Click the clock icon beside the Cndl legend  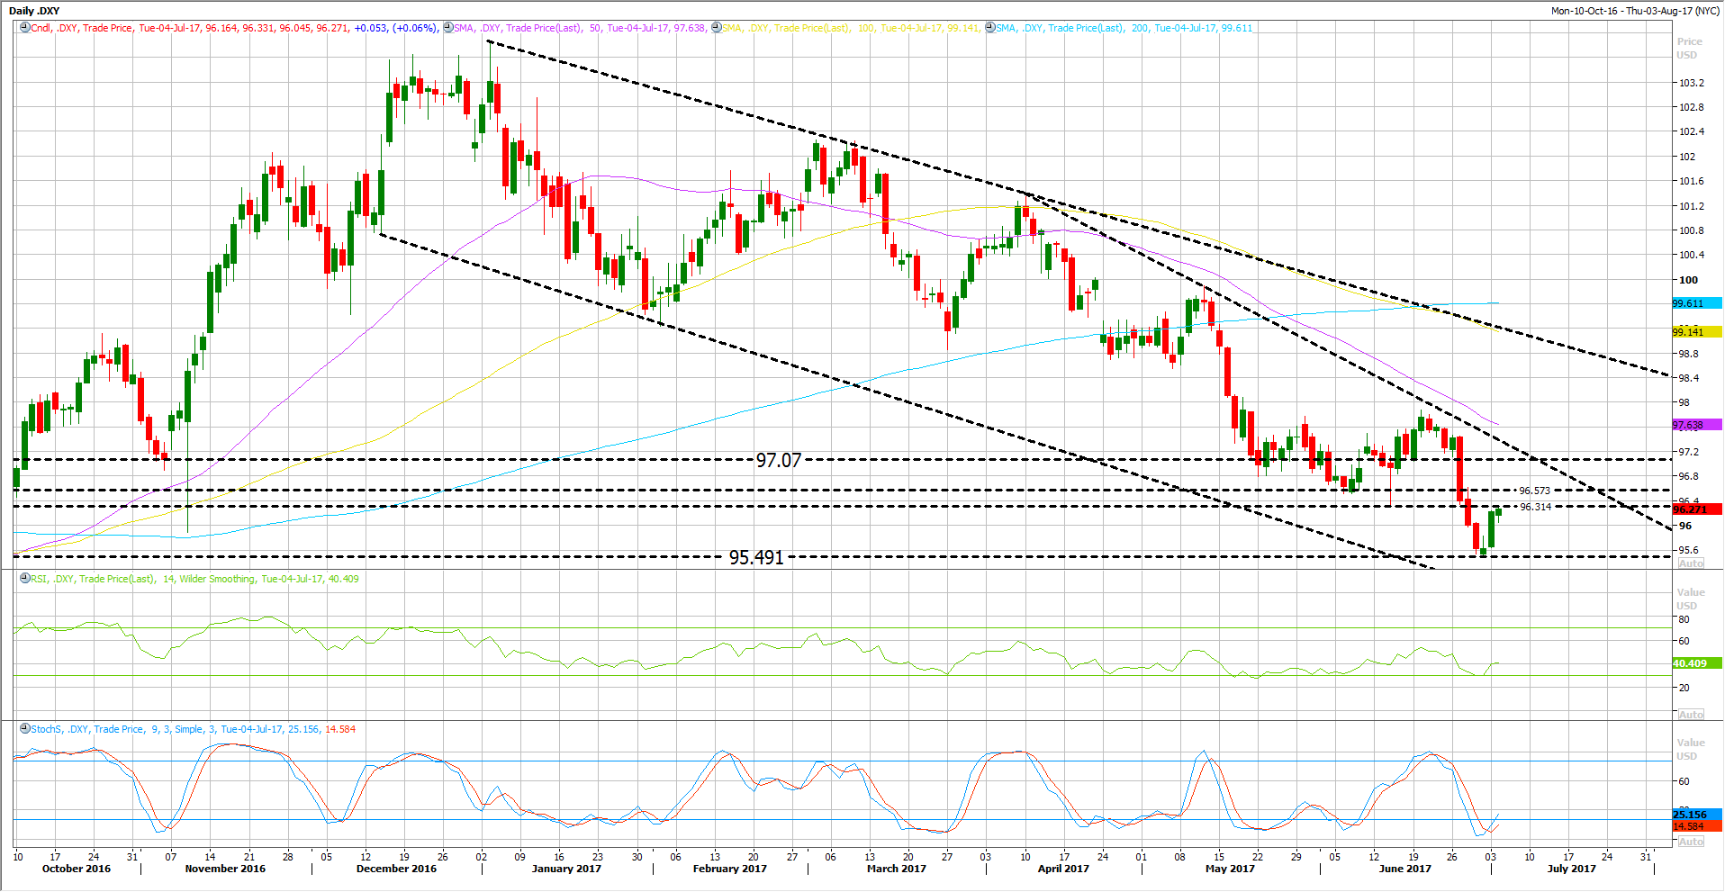pos(25,28)
